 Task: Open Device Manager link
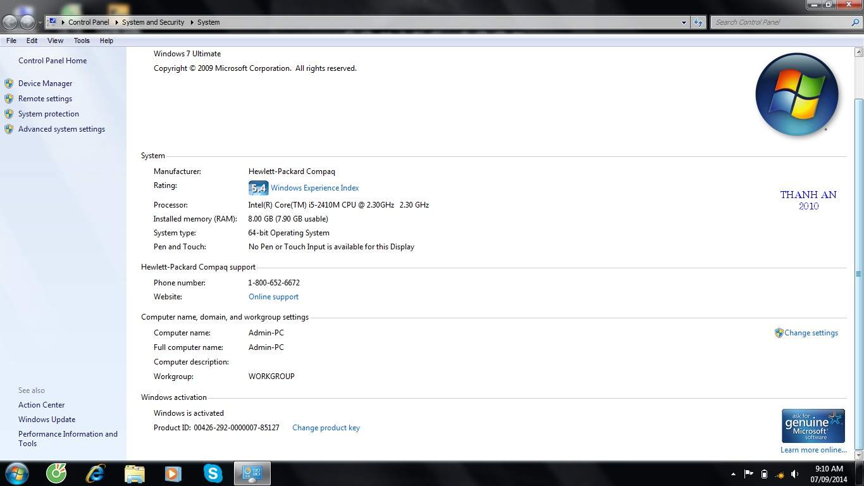45,84
